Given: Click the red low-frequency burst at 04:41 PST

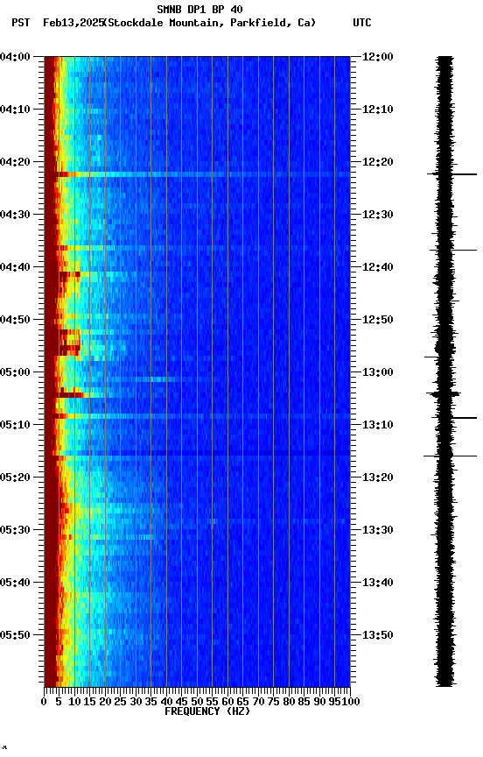Looking at the screenshot, I should click(x=69, y=275).
